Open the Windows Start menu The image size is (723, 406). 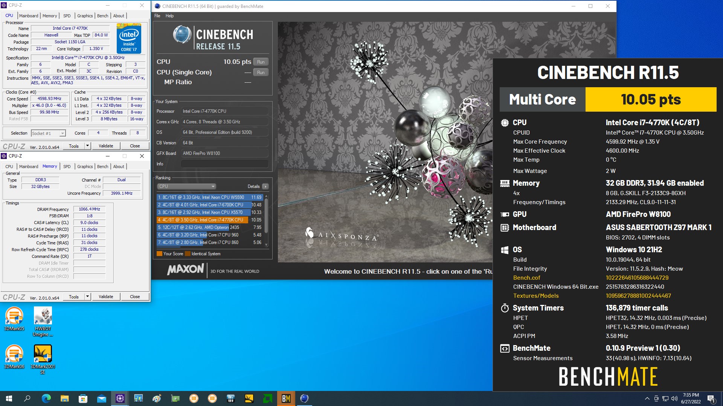[9, 398]
